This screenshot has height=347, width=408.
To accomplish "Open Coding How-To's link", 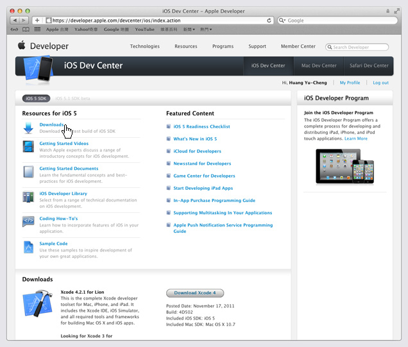I will coord(58,219).
